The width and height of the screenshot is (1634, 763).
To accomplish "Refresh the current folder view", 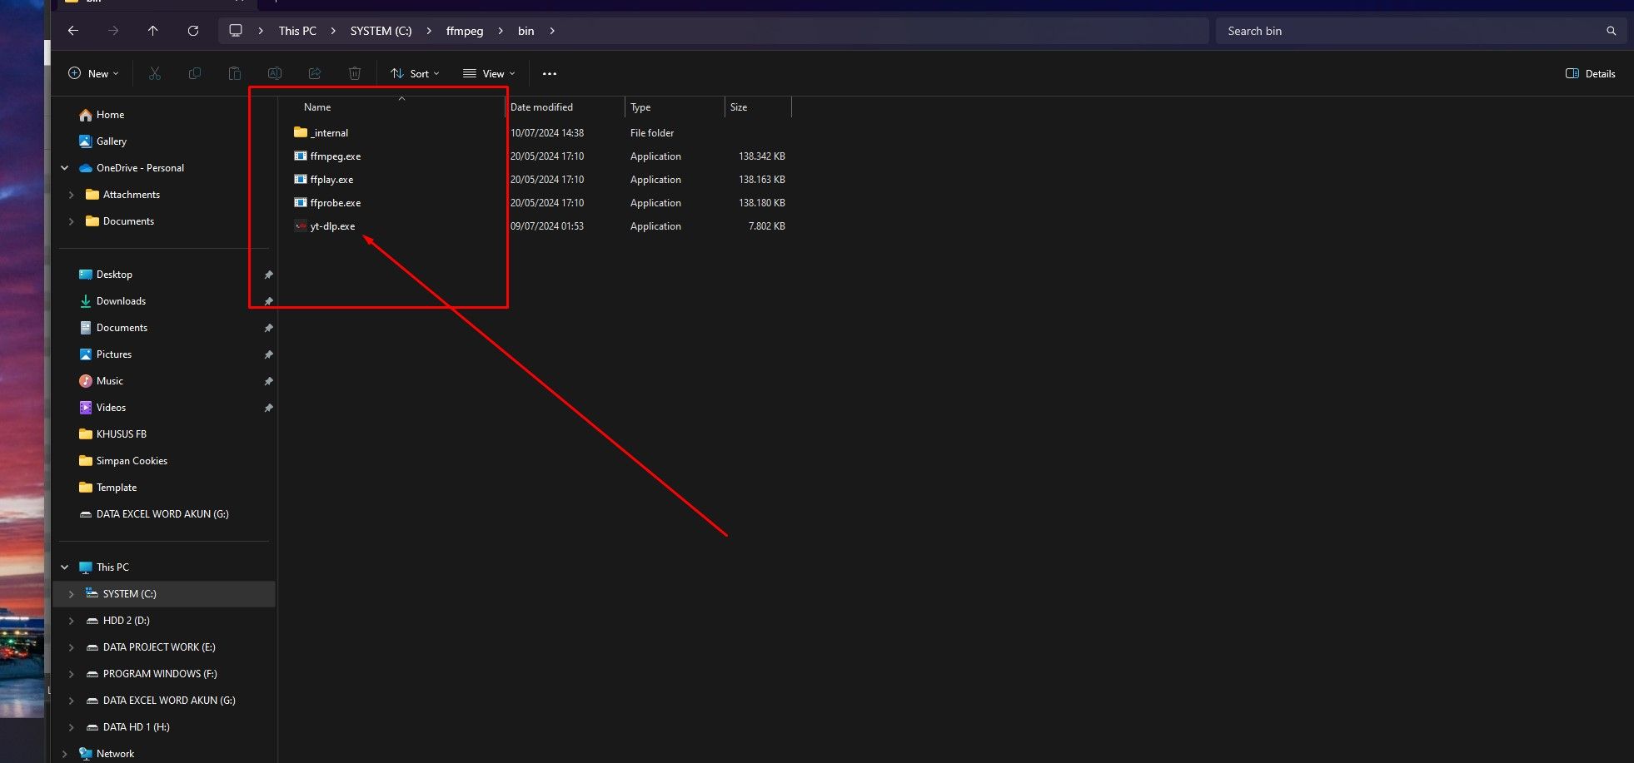I will click(193, 31).
